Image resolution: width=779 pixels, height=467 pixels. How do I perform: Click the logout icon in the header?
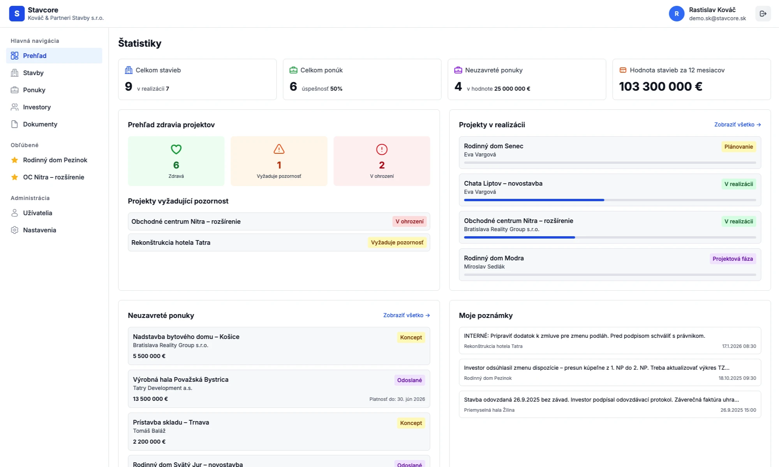(x=763, y=14)
